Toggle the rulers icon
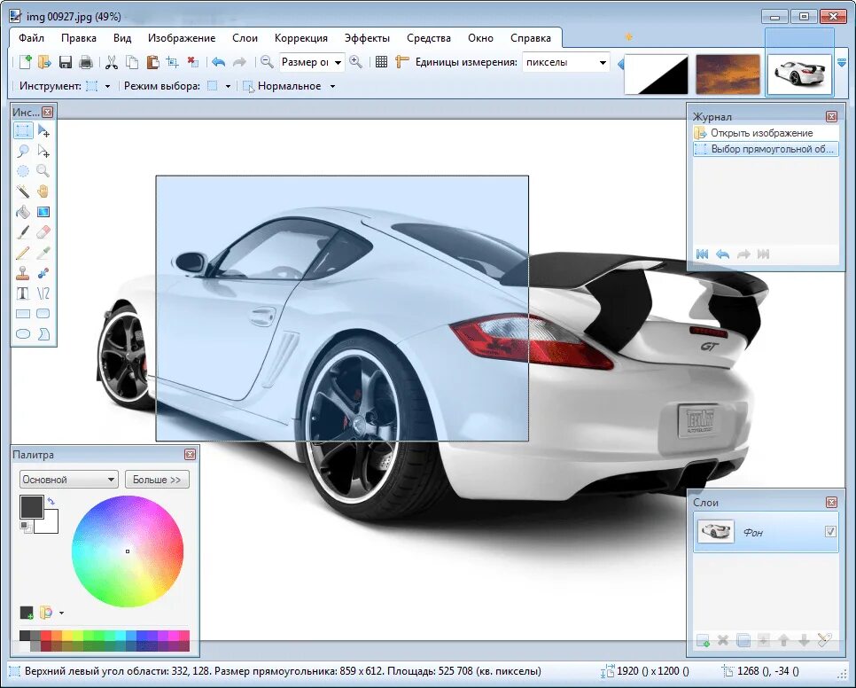 (x=401, y=62)
